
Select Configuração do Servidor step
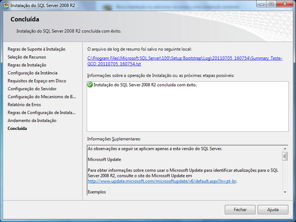click(32, 88)
